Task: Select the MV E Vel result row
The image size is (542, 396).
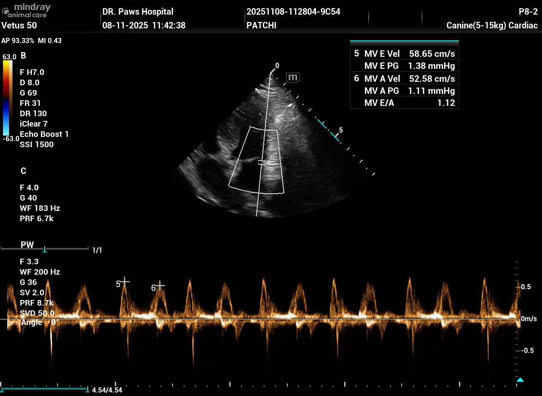Action: 404,54
